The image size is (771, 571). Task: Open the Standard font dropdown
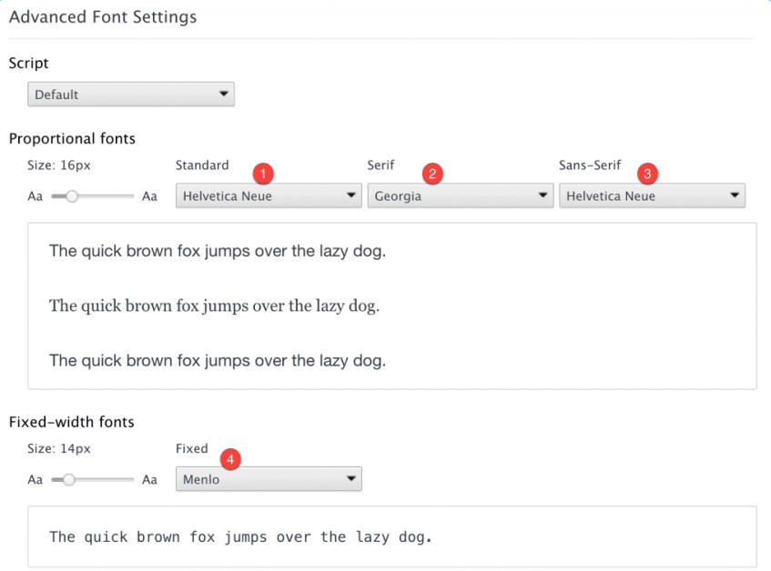(x=269, y=195)
